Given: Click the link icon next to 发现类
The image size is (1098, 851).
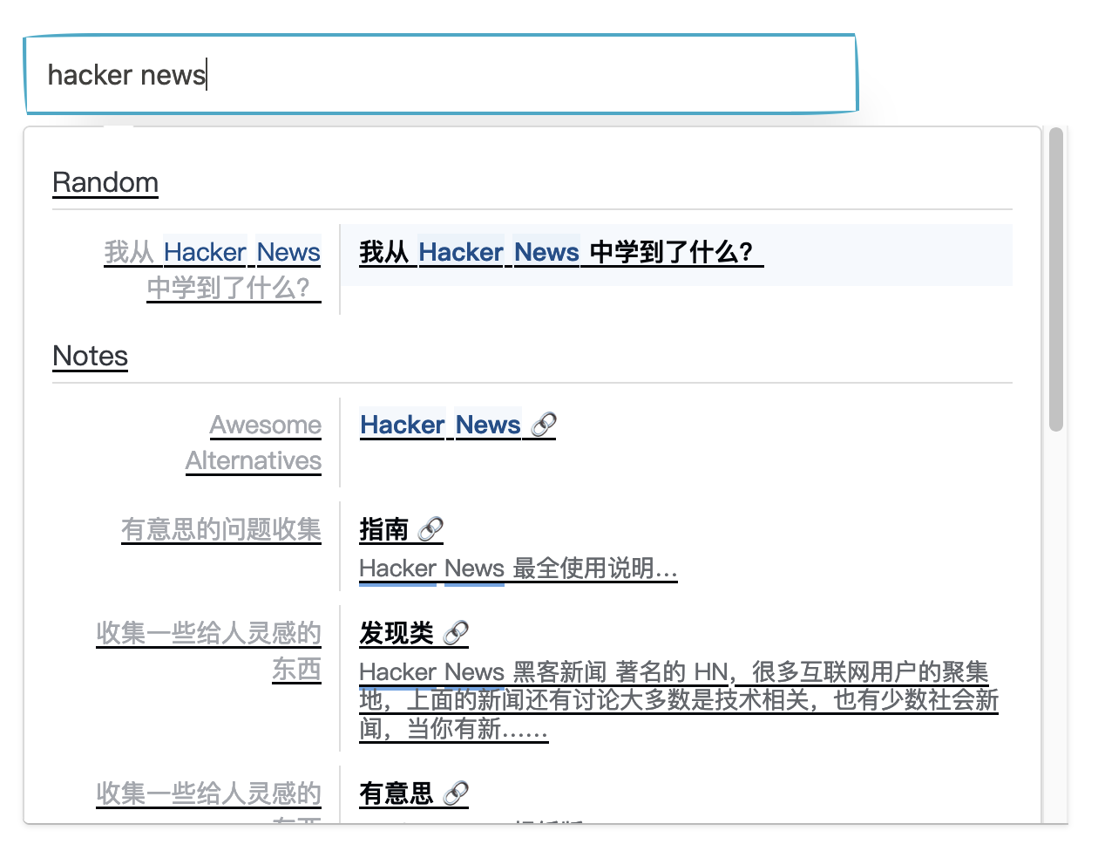Looking at the screenshot, I should (457, 633).
